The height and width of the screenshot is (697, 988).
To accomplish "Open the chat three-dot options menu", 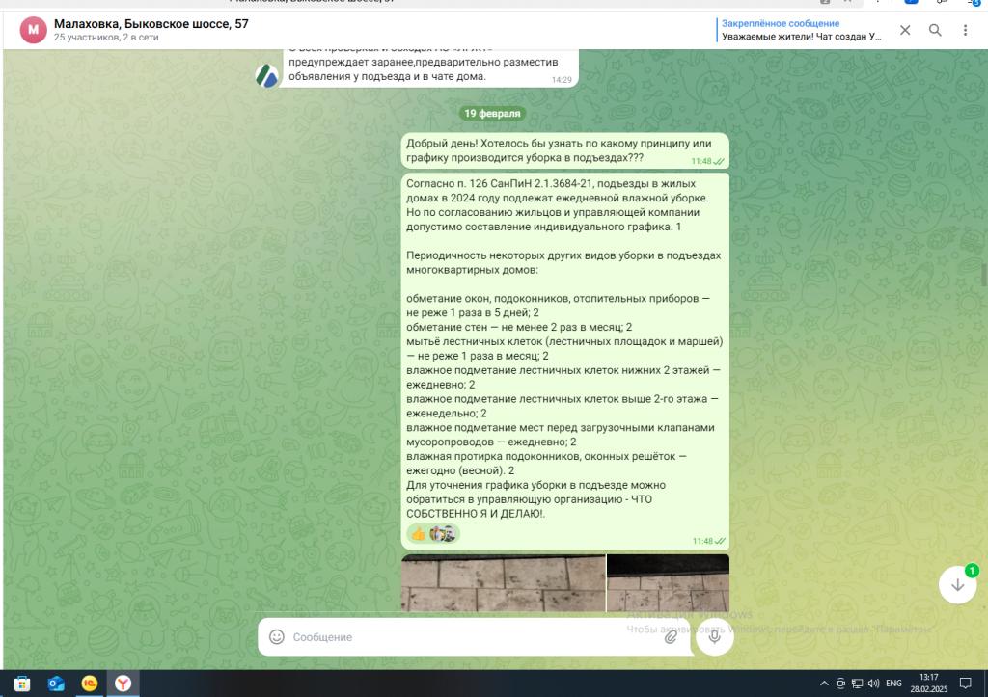I will click(x=965, y=30).
